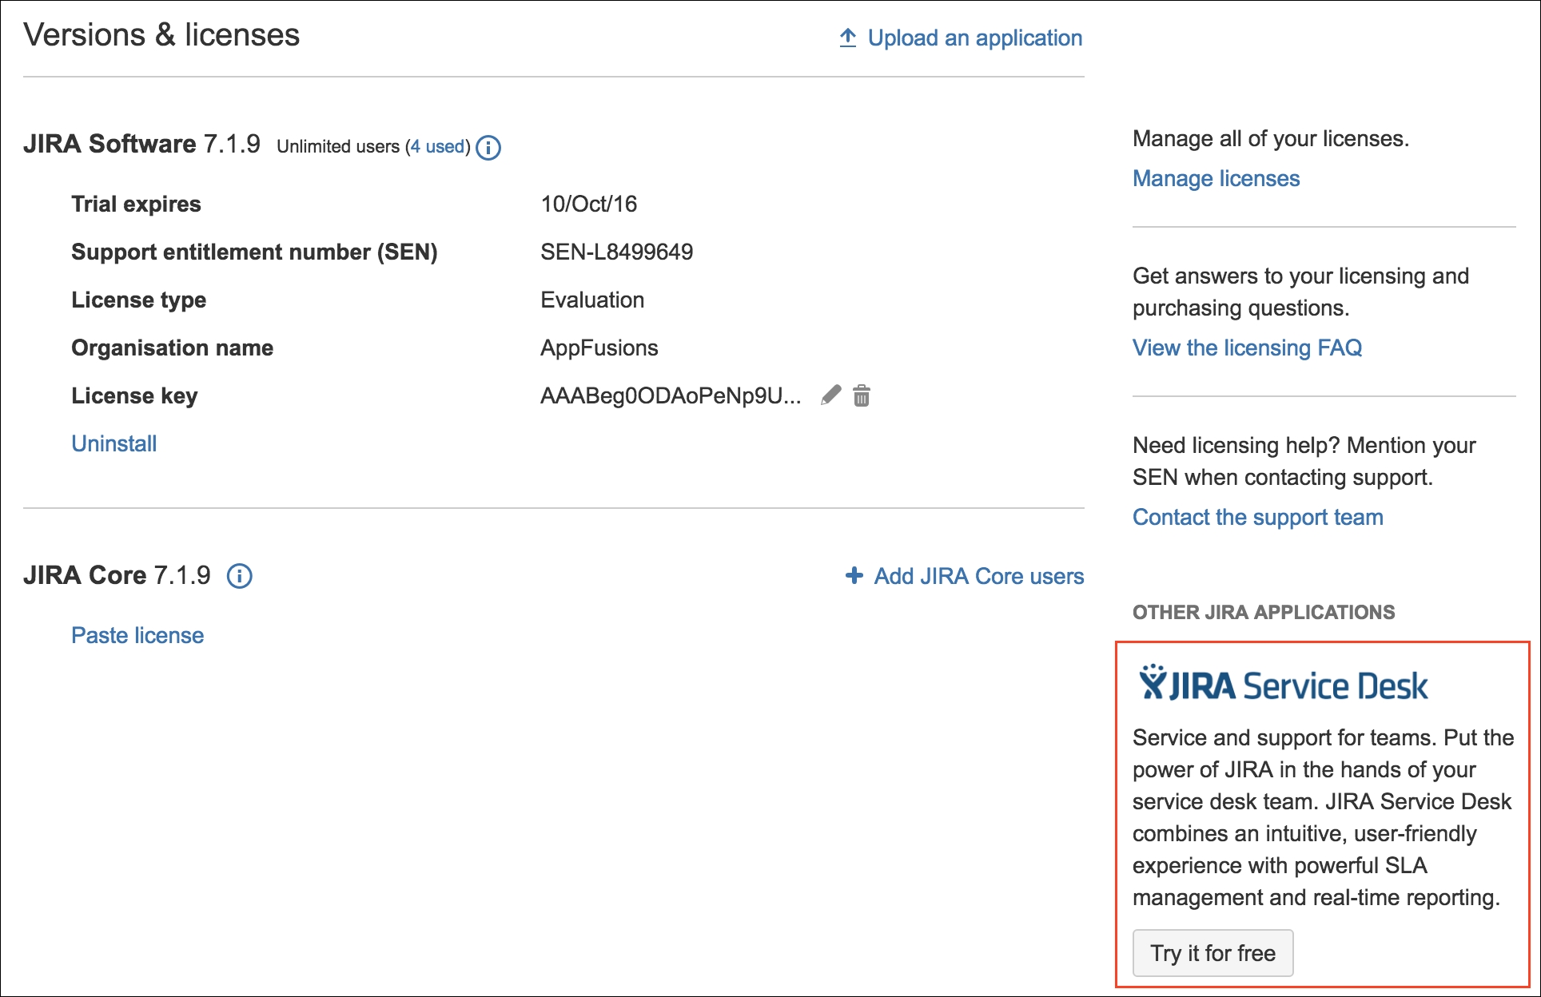Click the pencil icon to edit license key
1541x997 pixels.
pyautogui.click(x=831, y=395)
